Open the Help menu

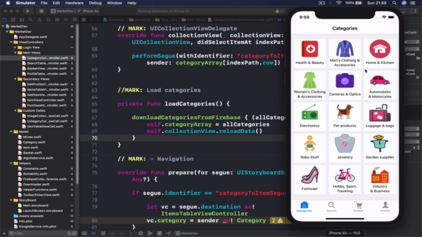click(132, 3)
